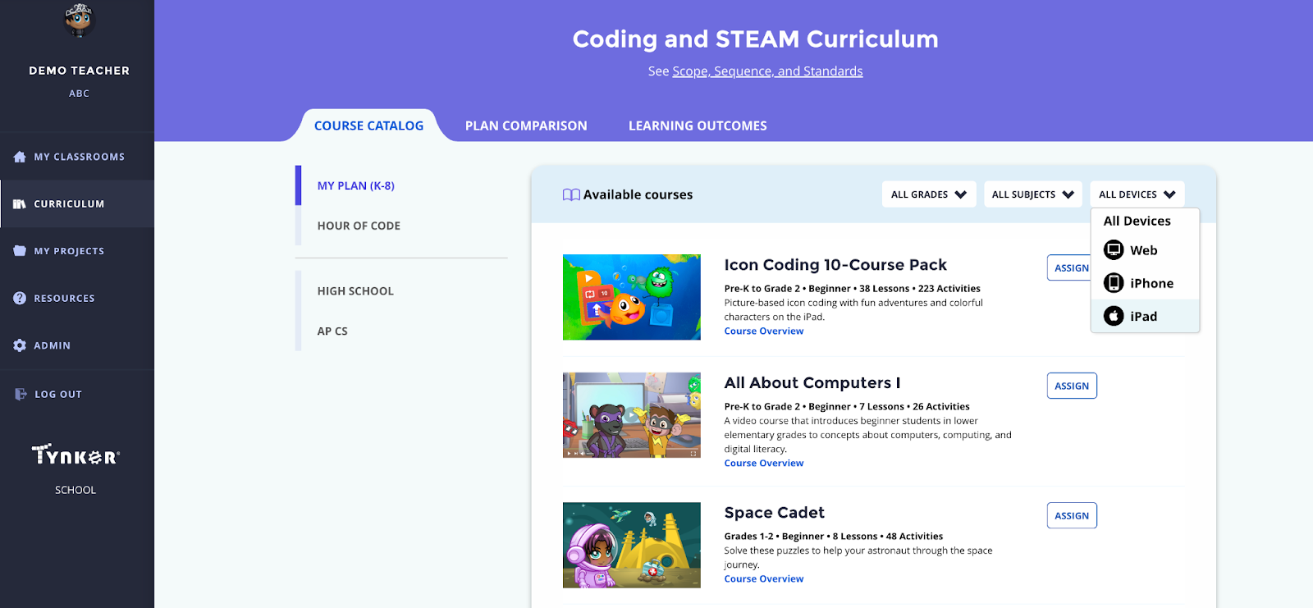Click the iPhone device icon in devices list
Image resolution: width=1313 pixels, height=608 pixels.
[1114, 283]
